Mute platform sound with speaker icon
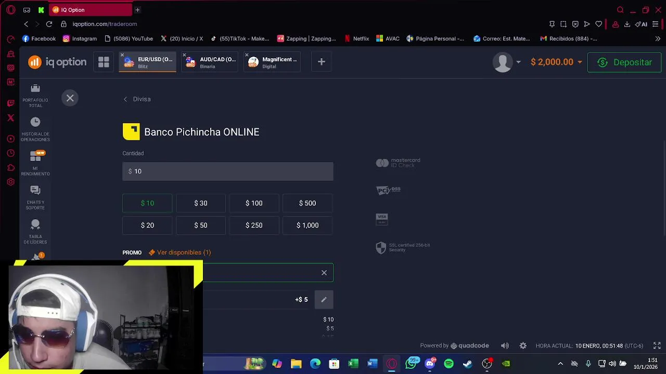This screenshot has height=374, width=666. coord(505,346)
